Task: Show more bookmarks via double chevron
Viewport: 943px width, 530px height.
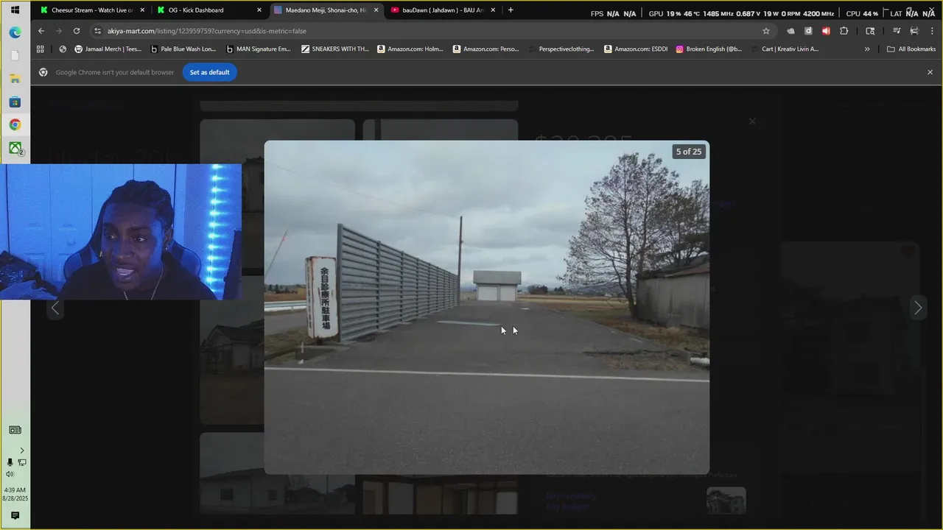Action: tap(867, 49)
